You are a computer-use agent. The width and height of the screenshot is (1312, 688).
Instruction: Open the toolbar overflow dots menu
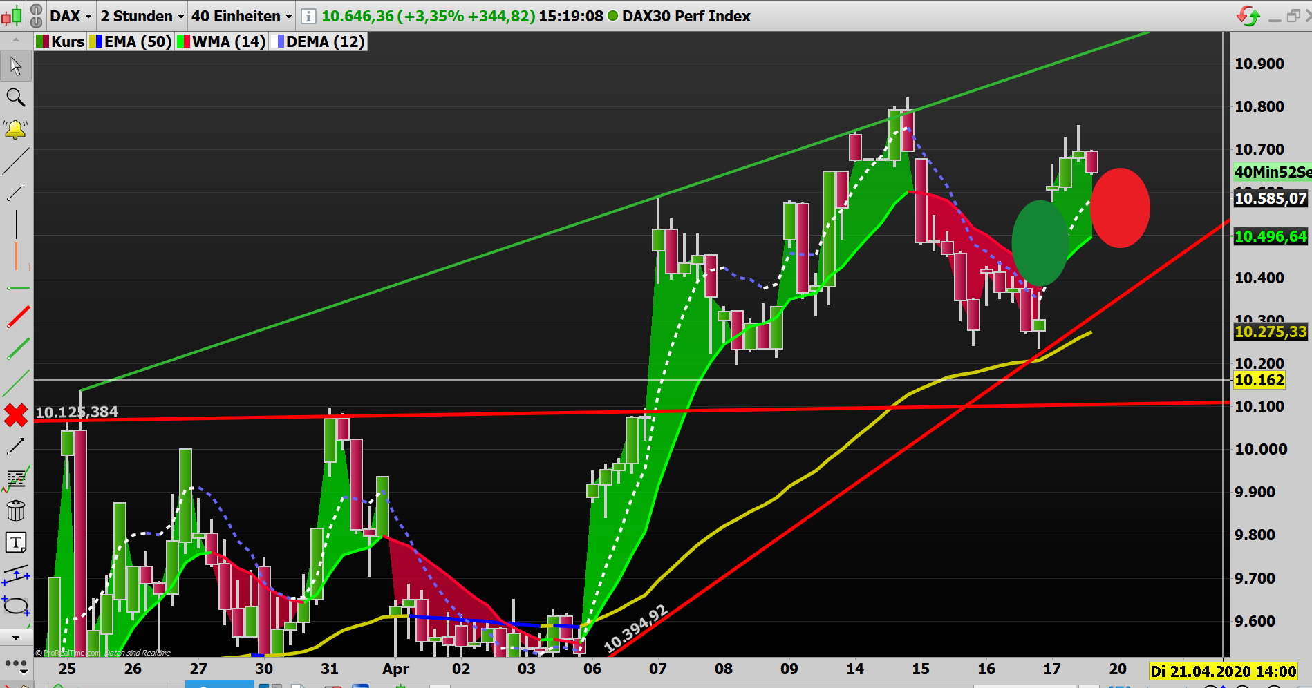click(x=16, y=665)
